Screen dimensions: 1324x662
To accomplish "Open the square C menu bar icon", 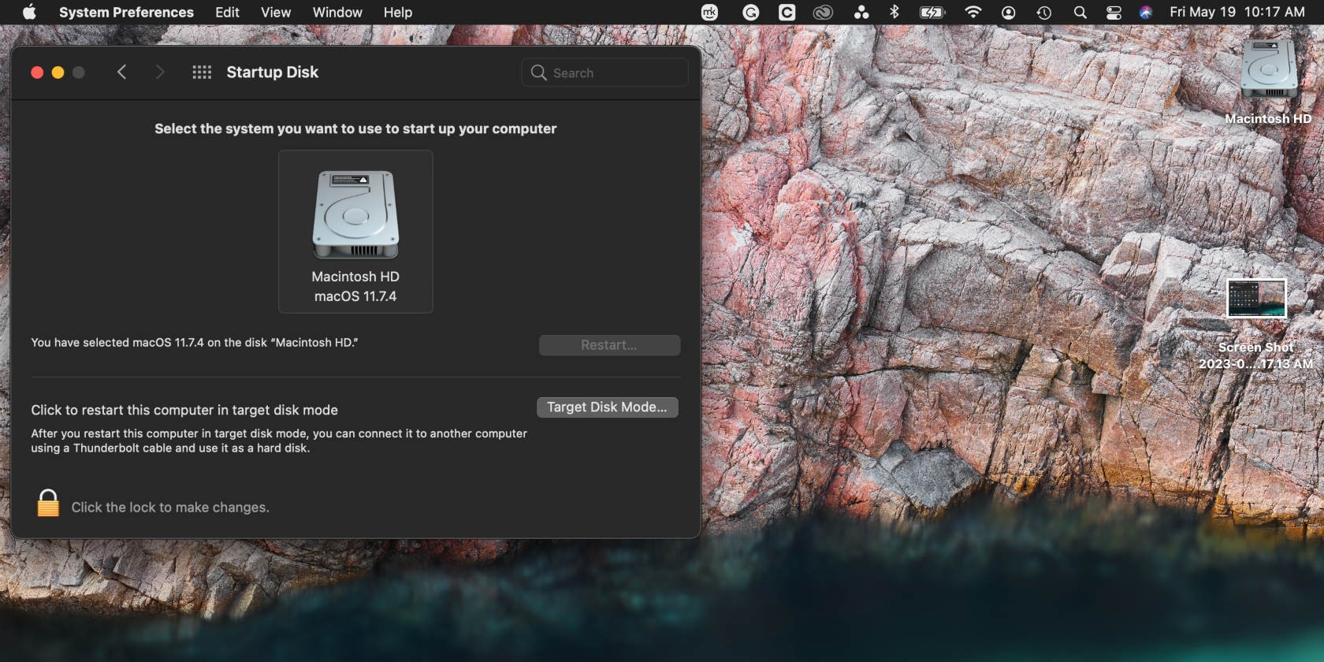I will pyautogui.click(x=787, y=12).
